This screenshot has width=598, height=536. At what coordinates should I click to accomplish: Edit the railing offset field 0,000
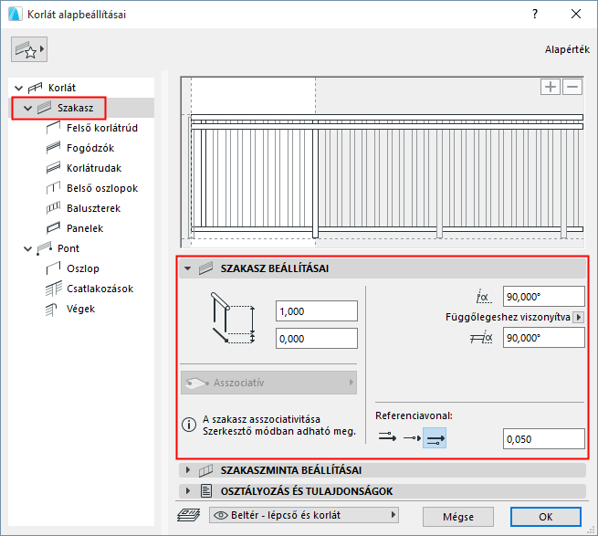click(317, 339)
